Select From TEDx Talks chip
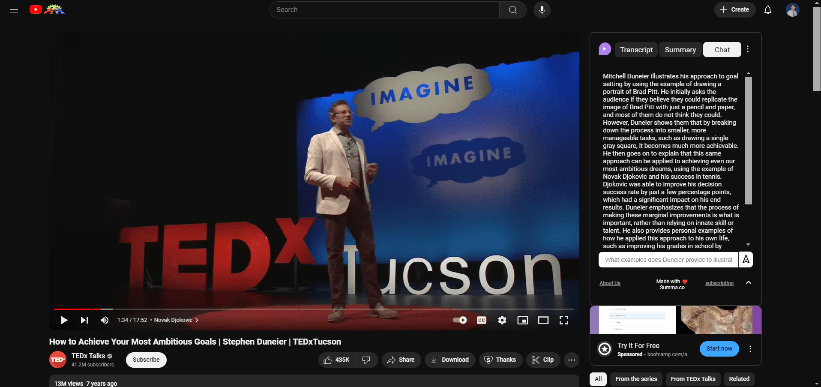Image resolution: width=821 pixels, height=387 pixels. pos(693,379)
